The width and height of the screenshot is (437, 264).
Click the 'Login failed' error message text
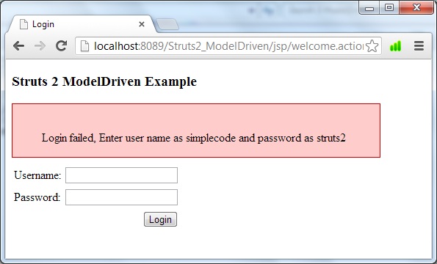point(193,138)
